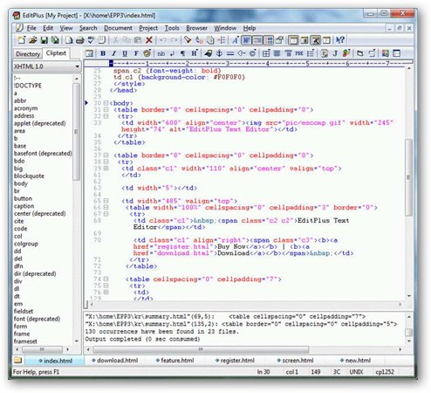Print the document with the printer icon
This screenshot has width=431, height=393.
[80, 40]
